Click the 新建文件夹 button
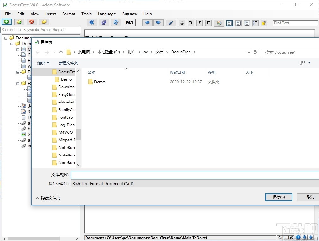This screenshot has width=319, height=241. (x=68, y=63)
